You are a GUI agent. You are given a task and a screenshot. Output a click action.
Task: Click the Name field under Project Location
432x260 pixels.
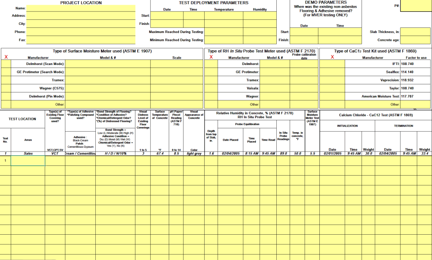pos(81,8)
